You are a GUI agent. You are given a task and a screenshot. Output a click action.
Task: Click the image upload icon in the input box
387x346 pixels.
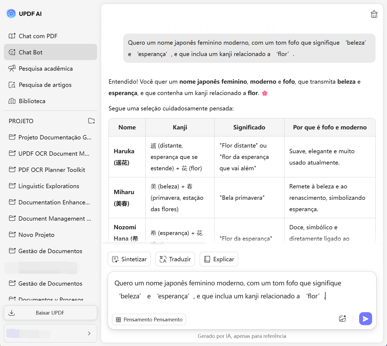coord(342,319)
